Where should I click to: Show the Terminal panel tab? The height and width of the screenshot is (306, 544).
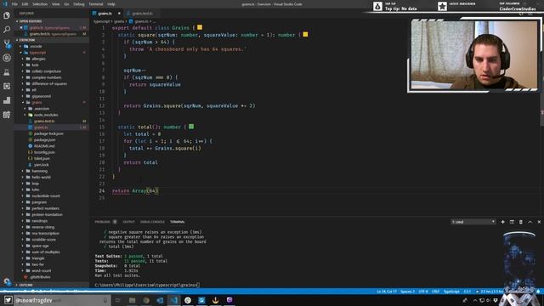tap(178, 222)
